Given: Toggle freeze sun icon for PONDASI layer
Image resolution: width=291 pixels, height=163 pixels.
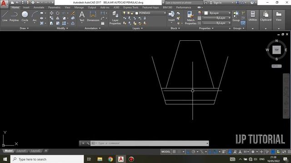Looking at the screenshot, I should click(x=128, y=13).
